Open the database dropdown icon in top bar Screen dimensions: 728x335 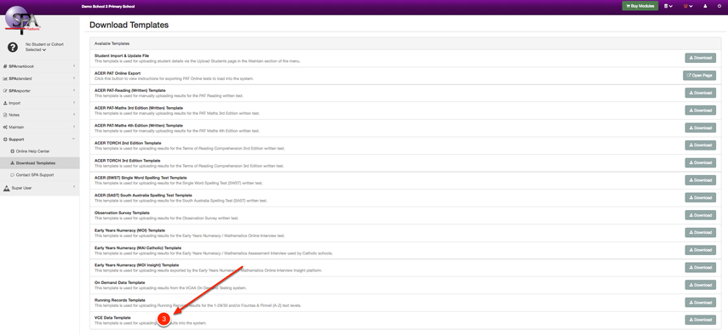pyautogui.click(x=668, y=6)
